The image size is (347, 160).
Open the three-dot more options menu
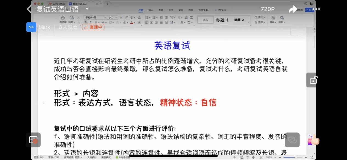[x=316, y=9]
